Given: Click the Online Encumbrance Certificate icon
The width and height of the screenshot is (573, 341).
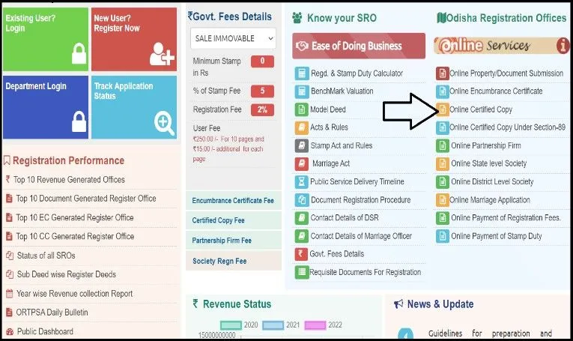Looking at the screenshot, I should [442, 91].
